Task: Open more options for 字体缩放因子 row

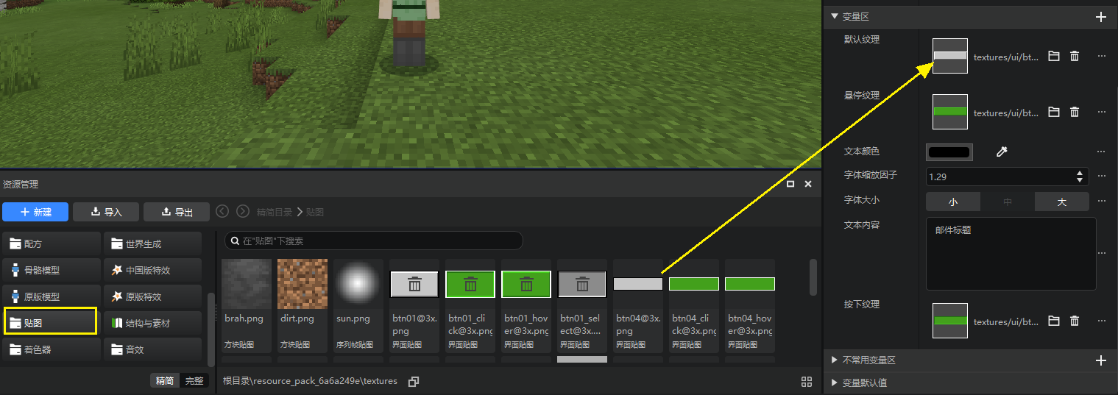Action: (x=1101, y=176)
